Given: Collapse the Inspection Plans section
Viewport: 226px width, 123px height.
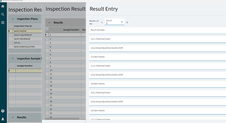Looking at the screenshot, I should point(13,19).
